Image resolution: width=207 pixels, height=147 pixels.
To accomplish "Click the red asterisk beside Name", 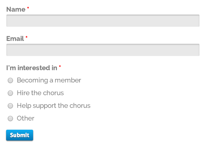I will (28, 8).
